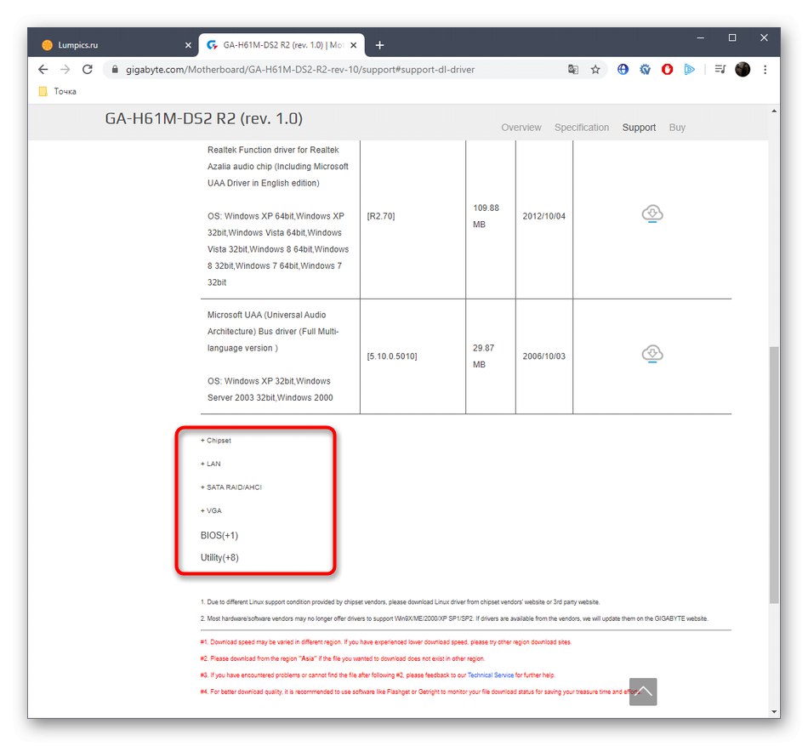This screenshot has height=746, width=808.
Task: Go back to the previous page
Action: click(x=43, y=69)
